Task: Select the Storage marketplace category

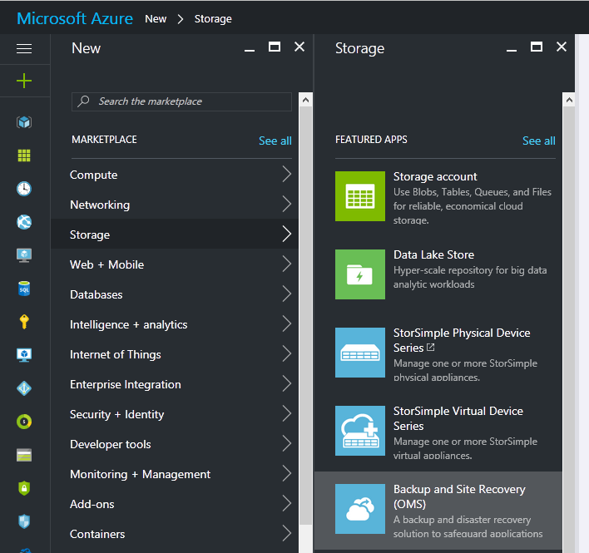Action: click(x=175, y=235)
